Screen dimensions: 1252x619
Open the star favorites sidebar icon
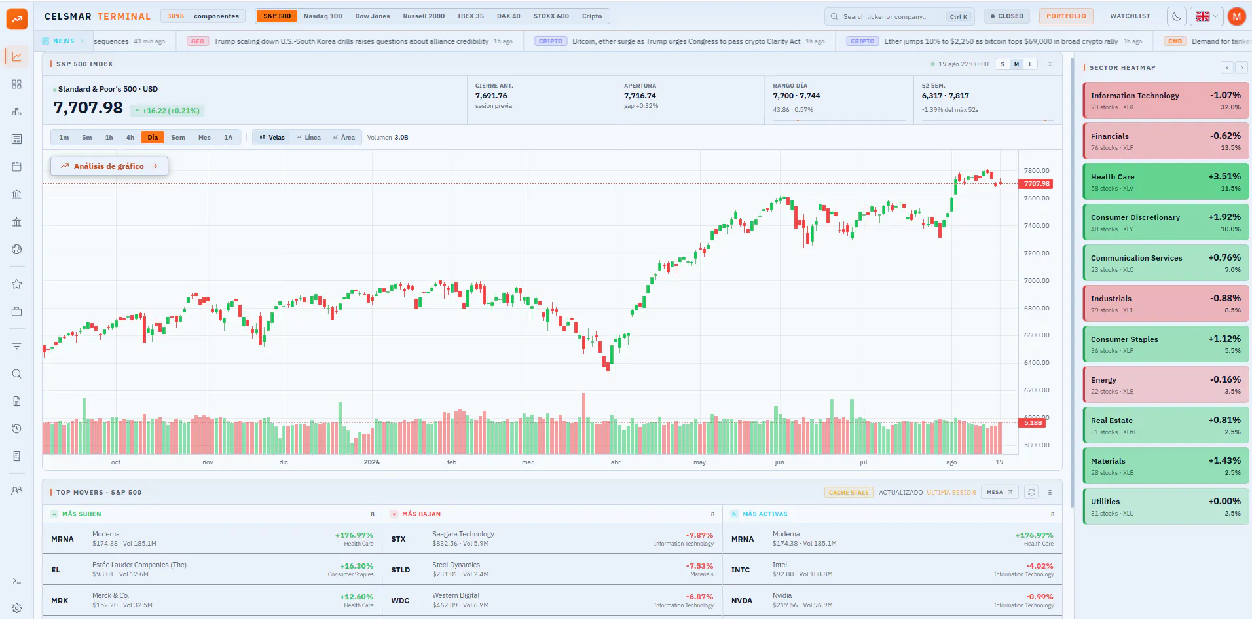click(17, 284)
